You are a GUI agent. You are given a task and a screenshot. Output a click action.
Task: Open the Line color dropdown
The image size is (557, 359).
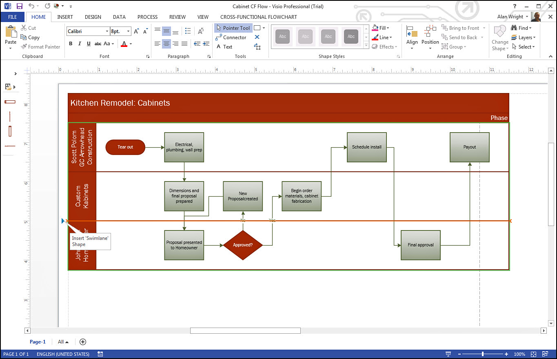382,38
